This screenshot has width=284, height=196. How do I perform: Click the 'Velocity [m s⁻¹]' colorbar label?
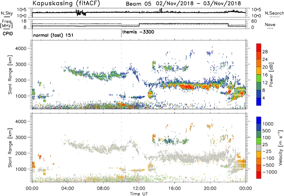point(280,148)
